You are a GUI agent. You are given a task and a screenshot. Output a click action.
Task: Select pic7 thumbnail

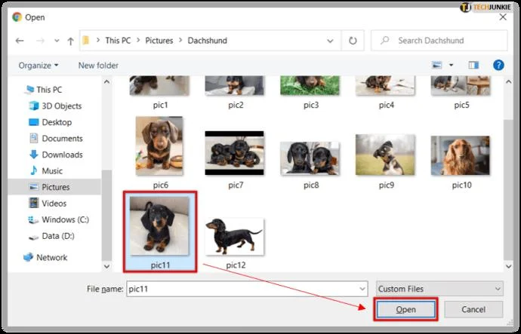tap(235, 153)
